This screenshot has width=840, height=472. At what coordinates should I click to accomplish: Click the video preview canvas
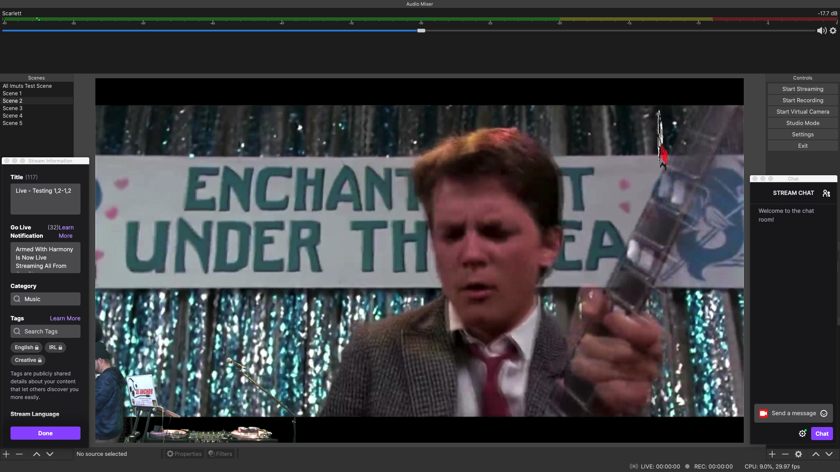[419, 260]
